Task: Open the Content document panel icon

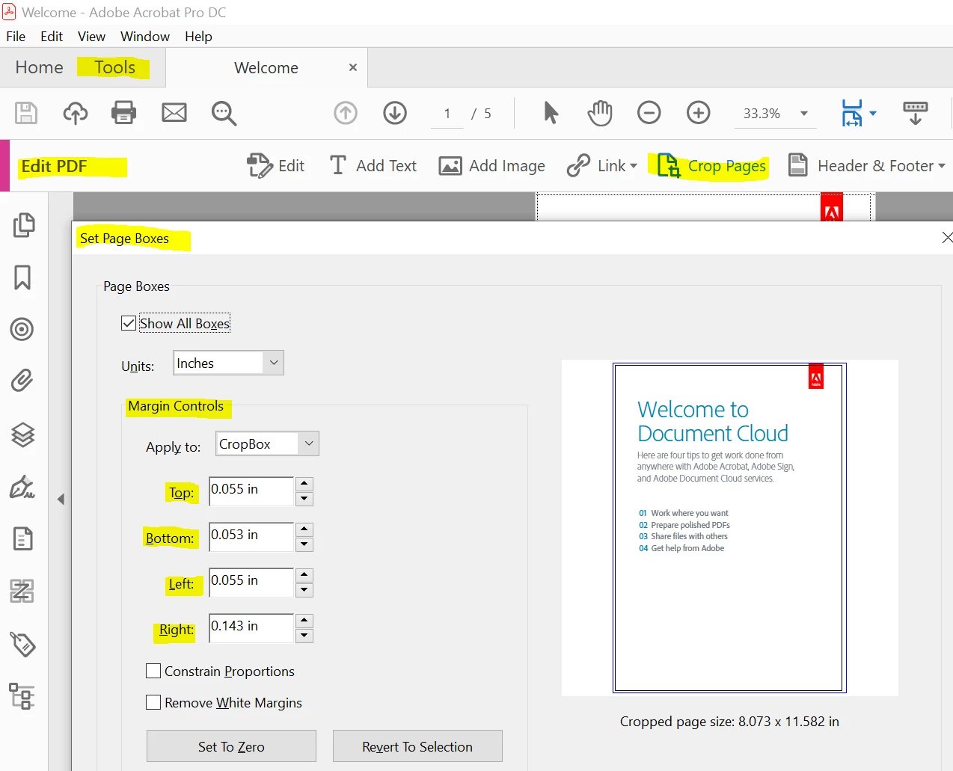Action: [23, 538]
